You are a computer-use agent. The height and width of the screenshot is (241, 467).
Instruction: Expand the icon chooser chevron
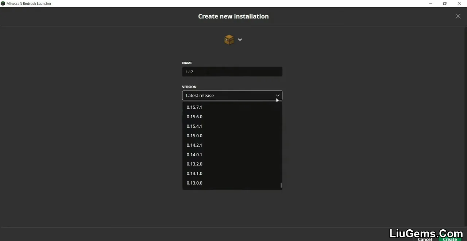(240, 39)
